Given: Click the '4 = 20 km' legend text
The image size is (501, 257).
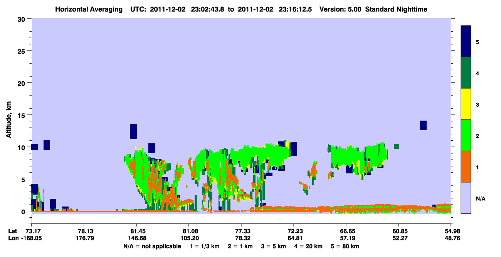Looking at the screenshot, I should coord(309,246).
